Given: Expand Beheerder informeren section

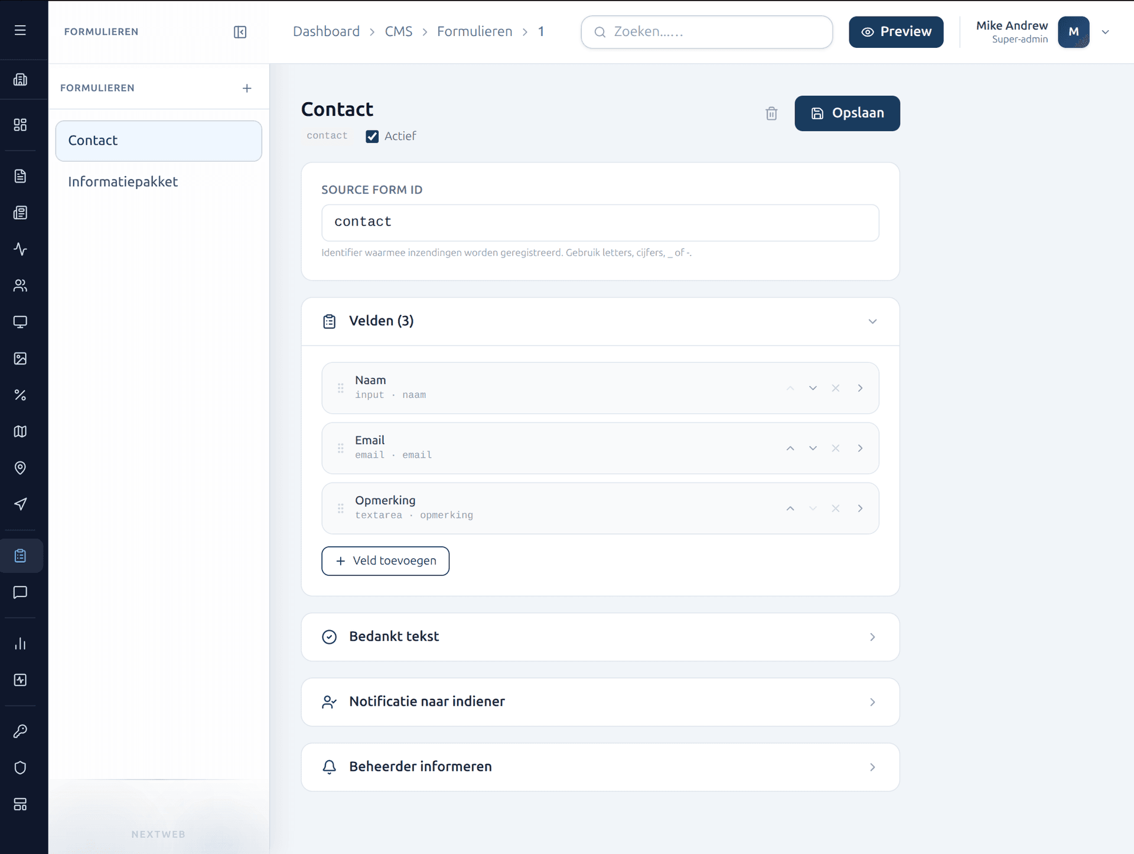Looking at the screenshot, I should click(x=872, y=767).
